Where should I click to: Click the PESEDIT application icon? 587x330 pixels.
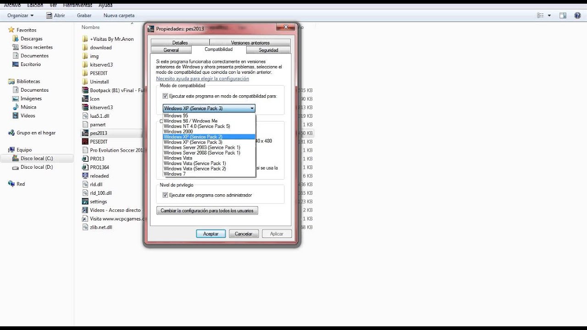pyautogui.click(x=85, y=142)
